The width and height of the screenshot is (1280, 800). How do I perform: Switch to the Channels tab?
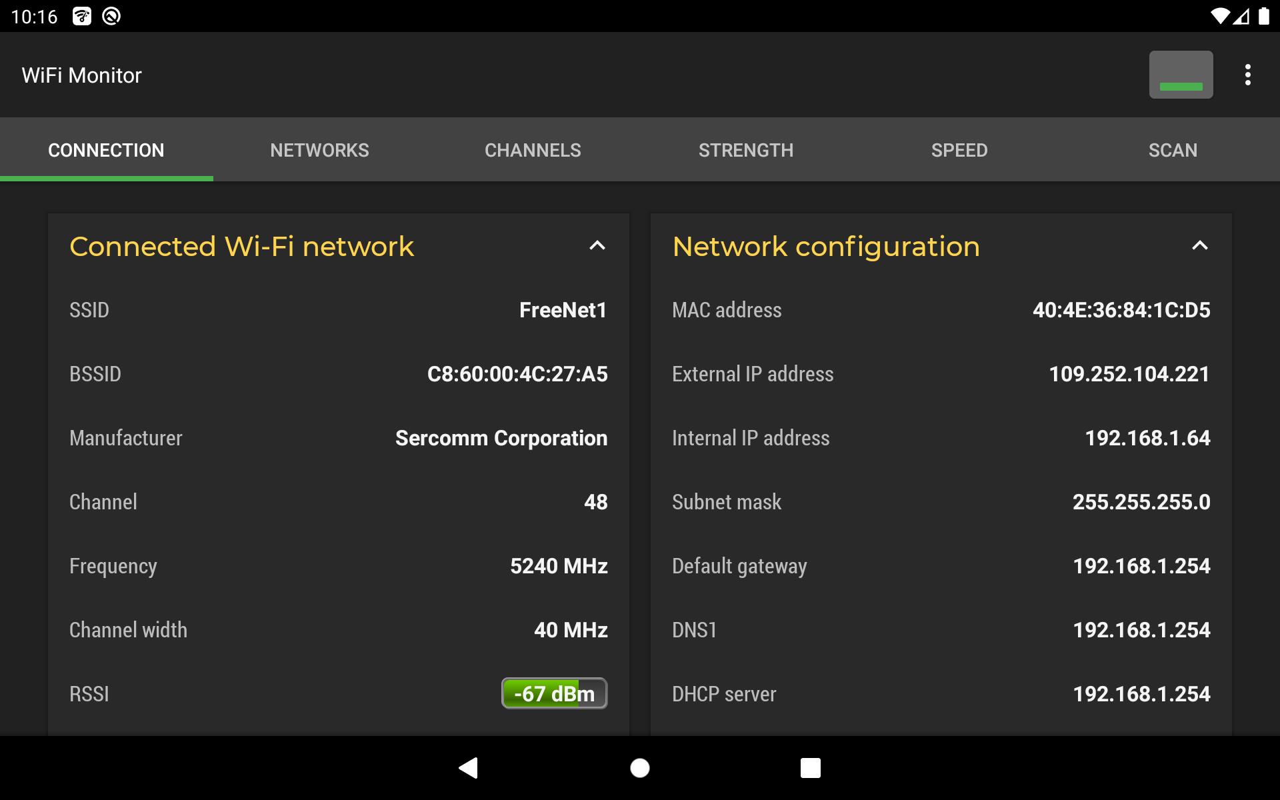click(533, 149)
